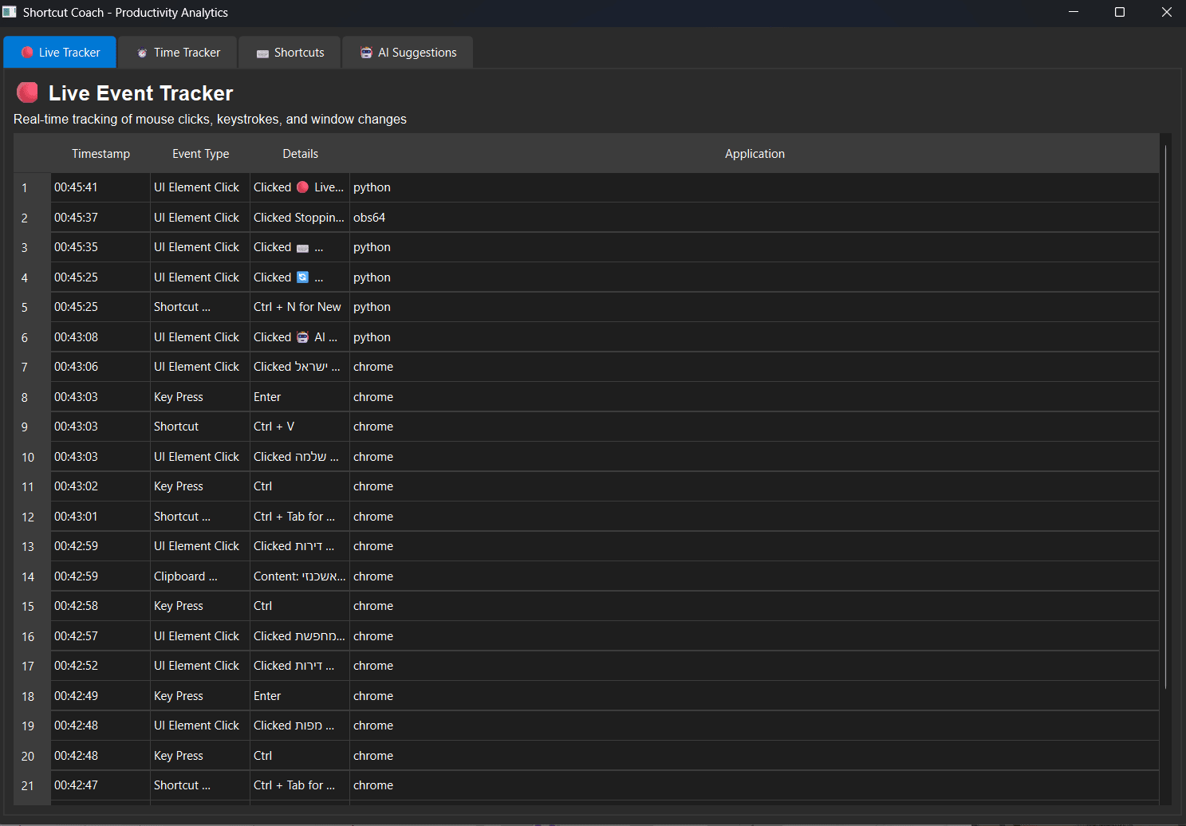This screenshot has height=826, width=1186.
Task: Click the Shortcuts keyboard icon
Action: pos(262,53)
